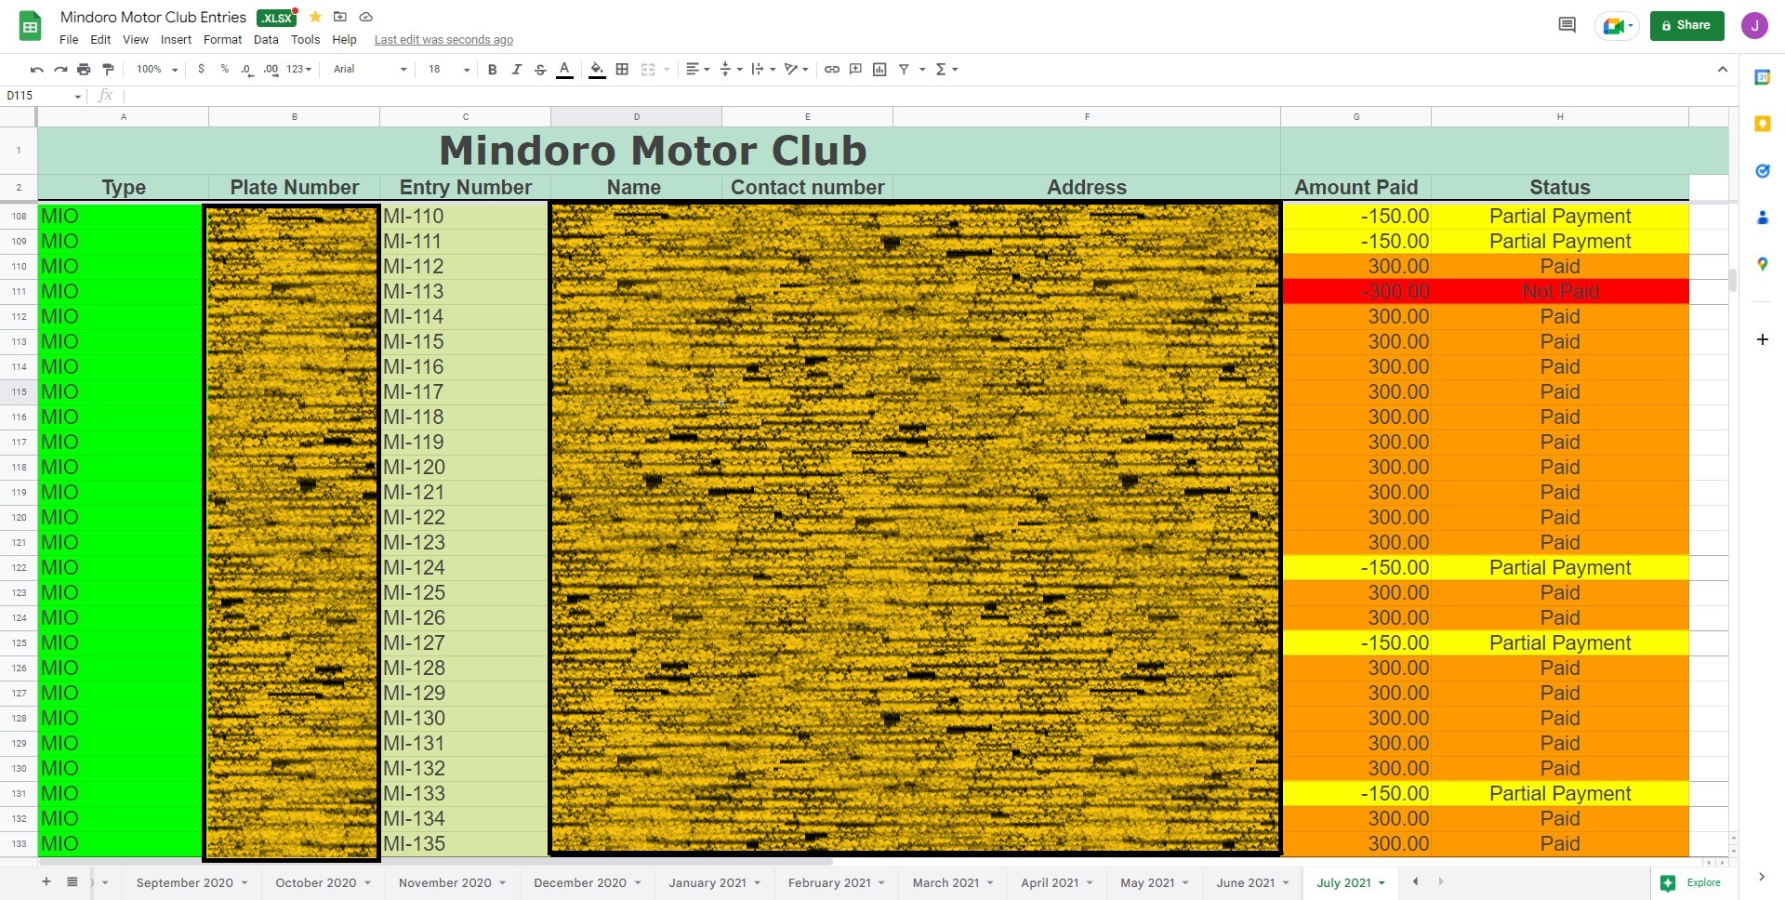1785x900 pixels.
Task: Expand the Name box dropdown arrow
Action: point(78,96)
